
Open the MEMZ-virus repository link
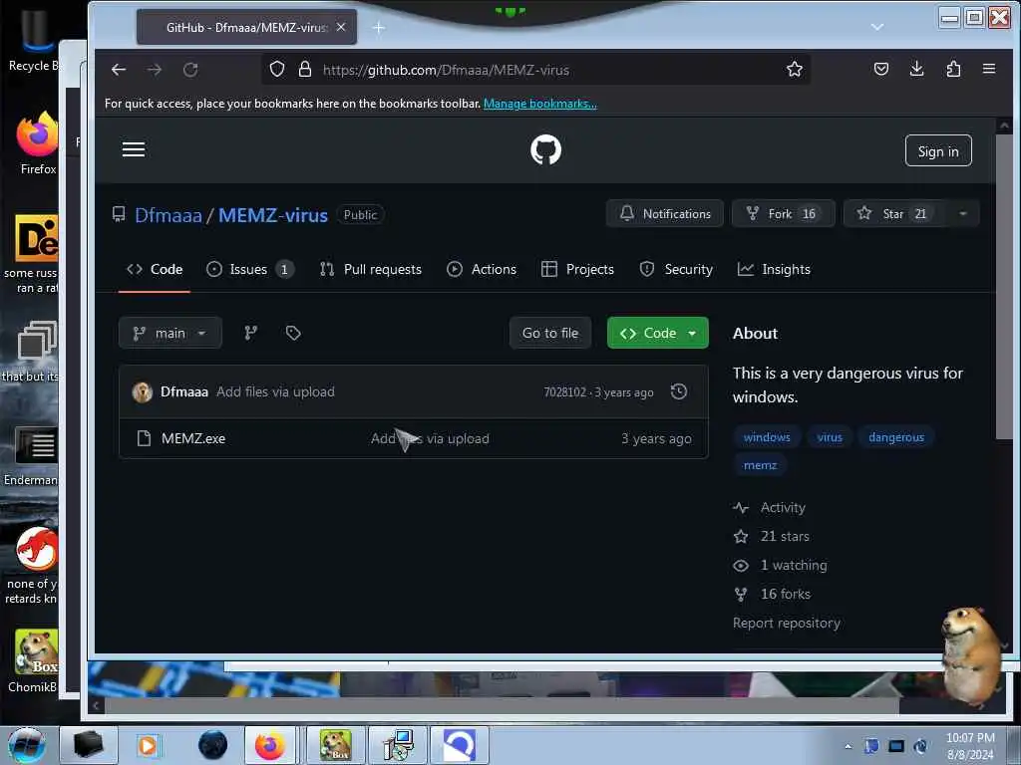[273, 215]
